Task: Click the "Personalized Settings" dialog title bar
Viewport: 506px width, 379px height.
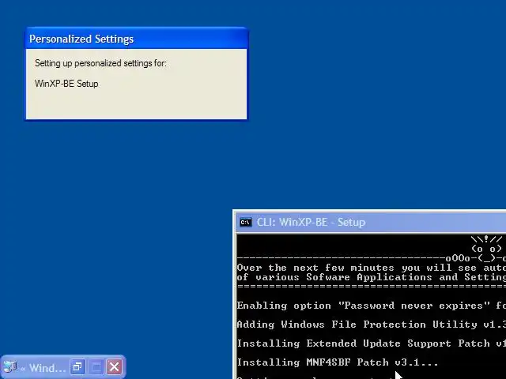Action: (137, 39)
